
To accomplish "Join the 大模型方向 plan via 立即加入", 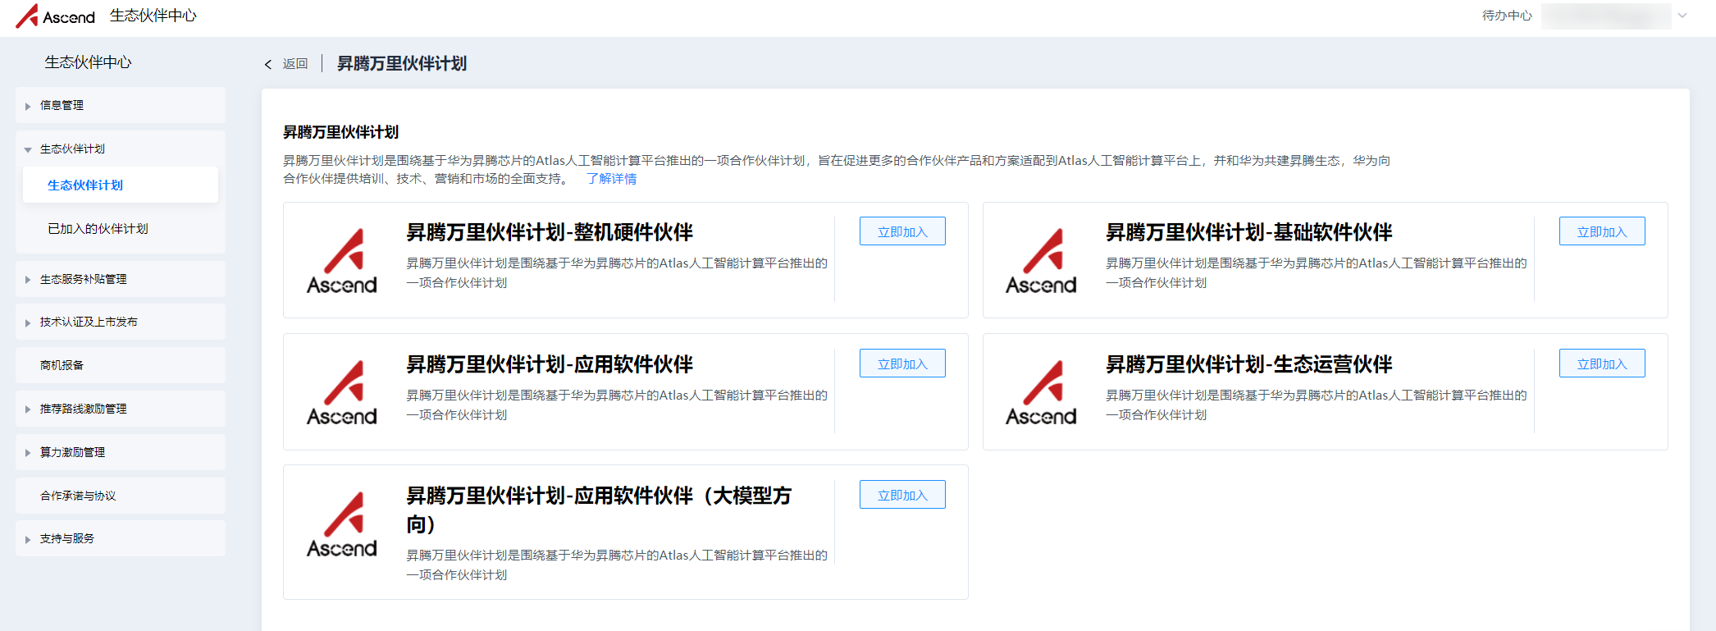I will [x=902, y=495].
